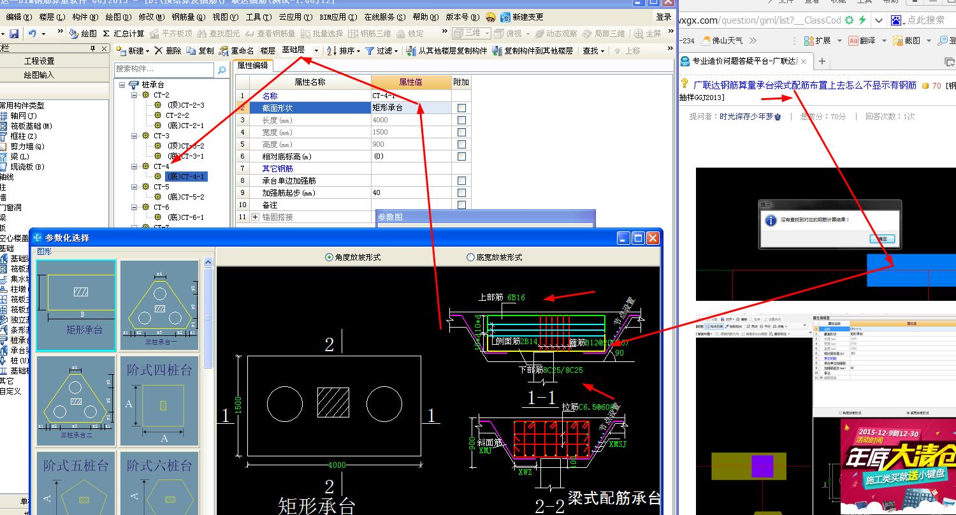
Task: Select 梁(L) component type
Action: click(15, 156)
